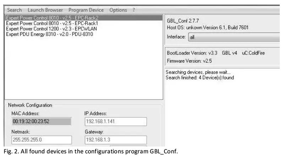Screen dimensions: 284x160
Task: Open the Options menu
Action: tap(118, 10)
